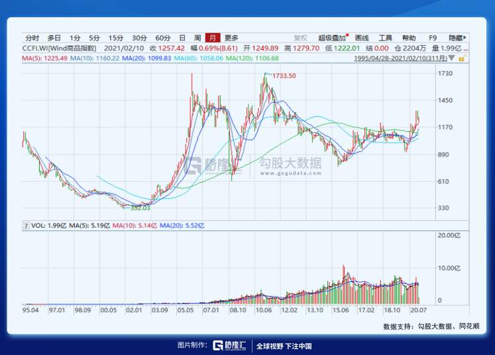Open date range dropdown triangle

[x=451, y=58]
